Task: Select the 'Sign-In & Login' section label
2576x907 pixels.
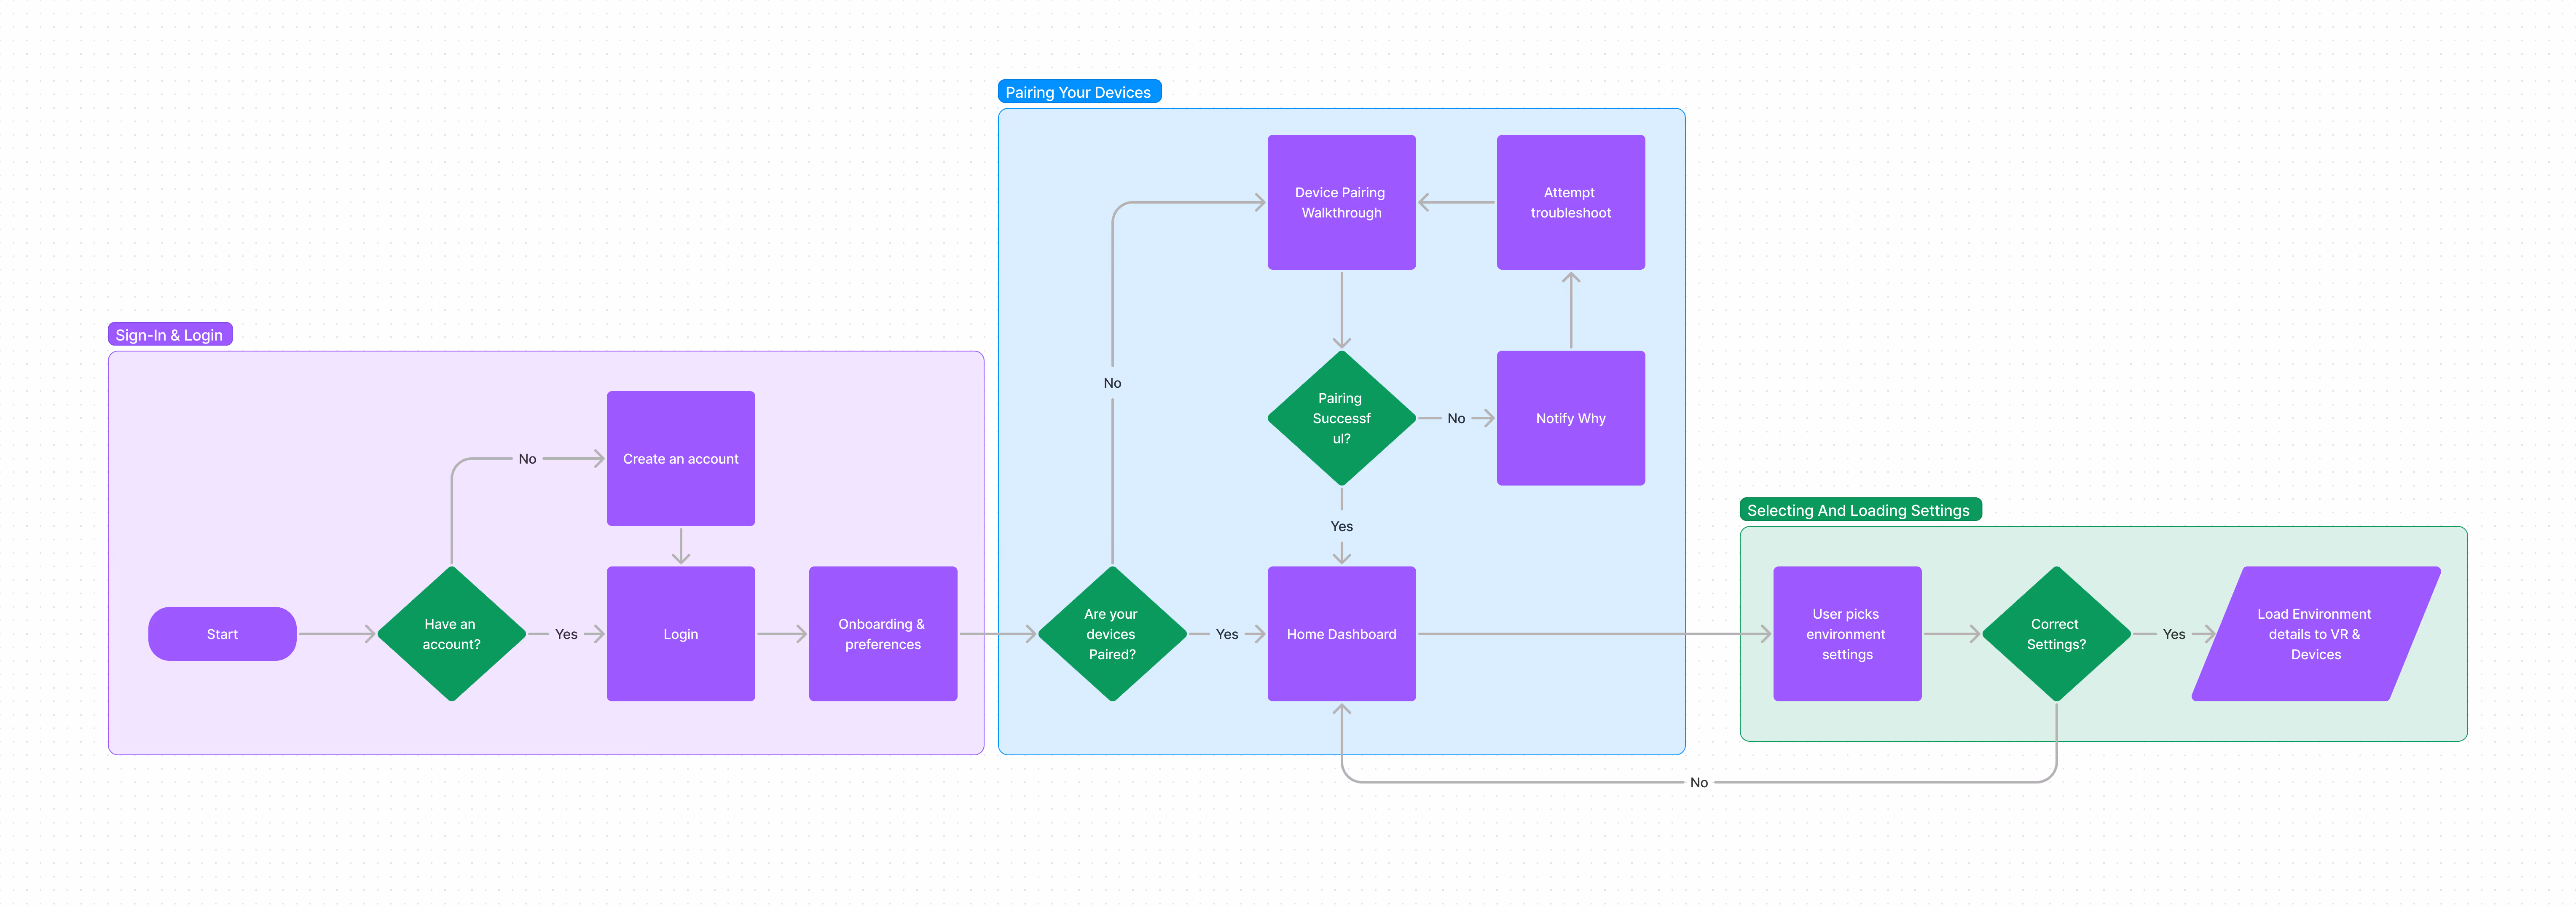Action: point(169,335)
